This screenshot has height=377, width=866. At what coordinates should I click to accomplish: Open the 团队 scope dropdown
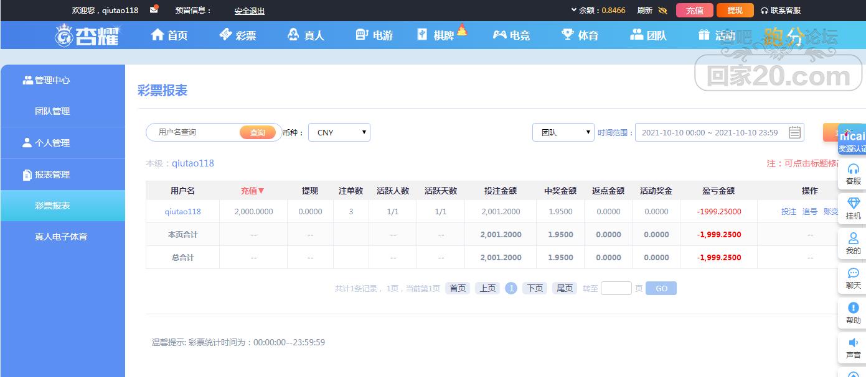tap(563, 132)
